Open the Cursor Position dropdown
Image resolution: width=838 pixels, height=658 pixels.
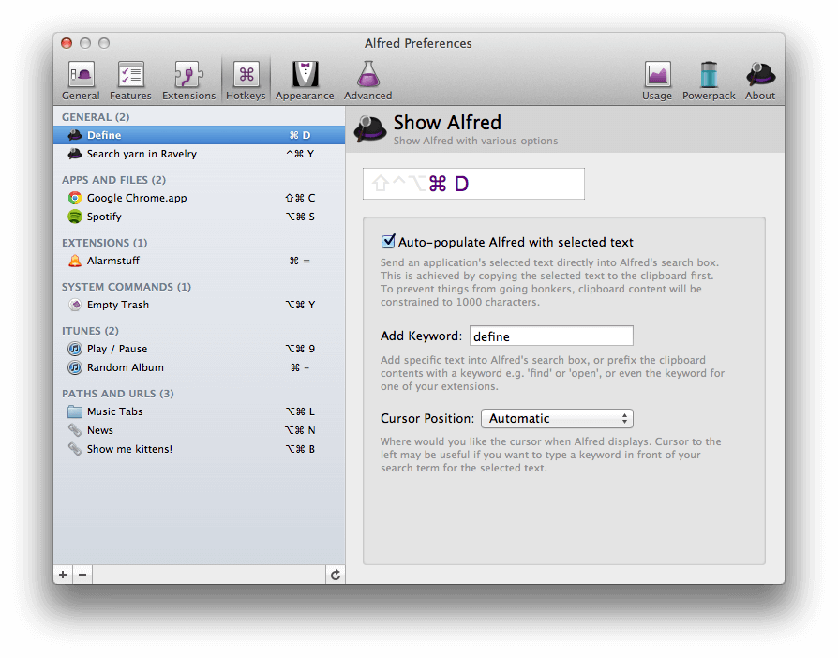click(557, 418)
